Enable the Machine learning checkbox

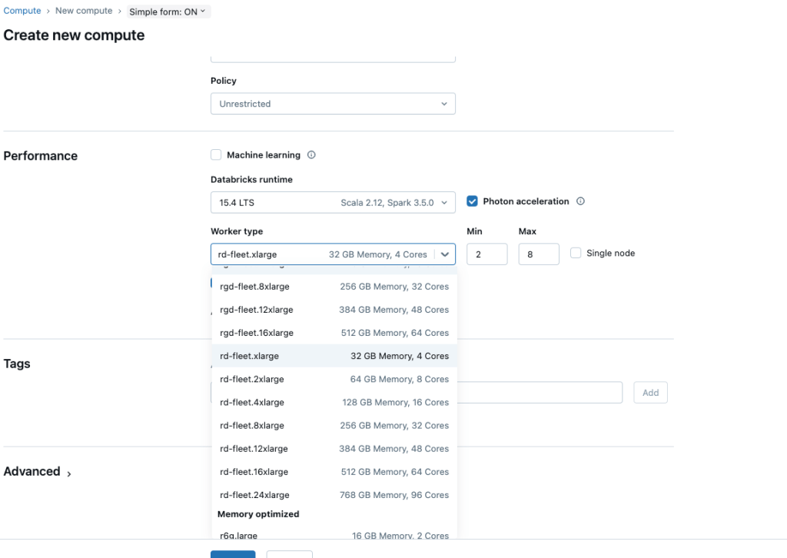click(216, 155)
